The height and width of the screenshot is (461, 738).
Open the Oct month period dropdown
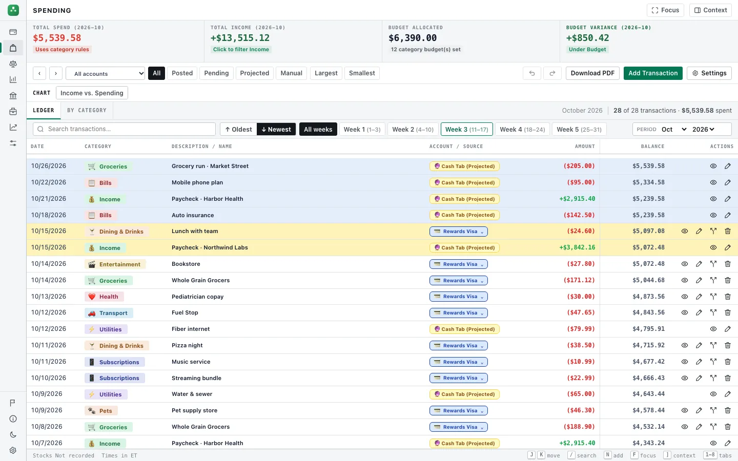(x=674, y=130)
